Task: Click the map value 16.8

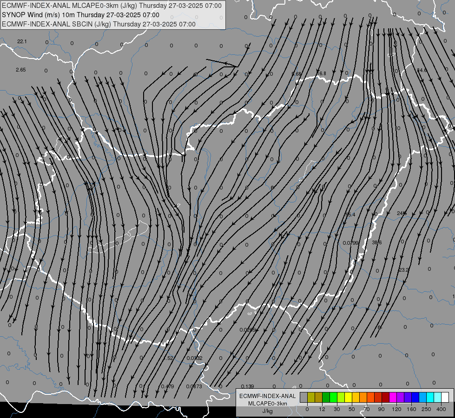Action: (x=321, y=73)
